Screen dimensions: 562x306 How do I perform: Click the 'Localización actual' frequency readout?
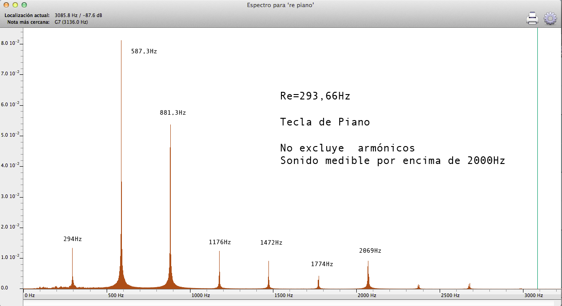click(78, 15)
